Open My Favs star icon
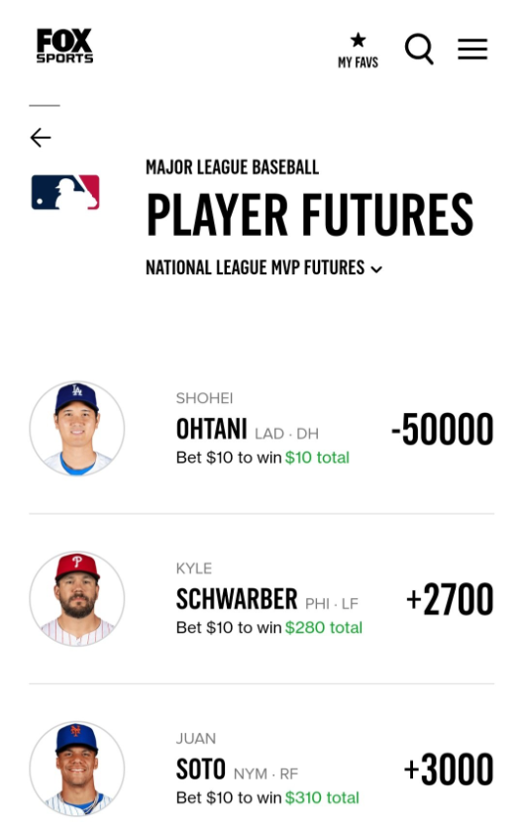The image size is (523, 822). click(359, 40)
